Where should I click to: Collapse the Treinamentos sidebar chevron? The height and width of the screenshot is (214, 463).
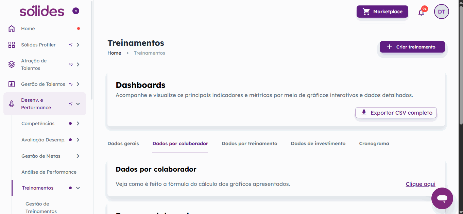pos(78,188)
